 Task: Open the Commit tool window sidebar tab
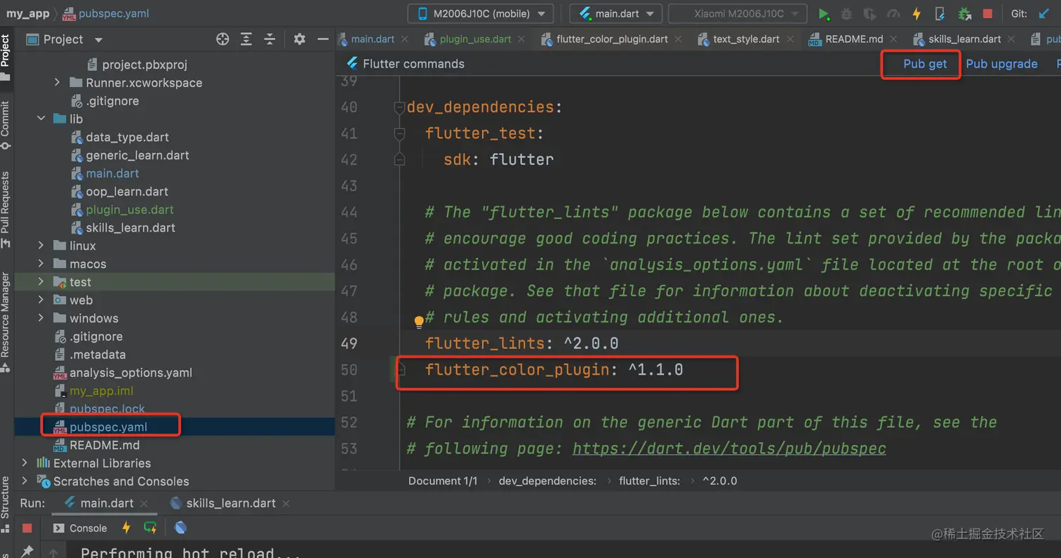coord(6,125)
